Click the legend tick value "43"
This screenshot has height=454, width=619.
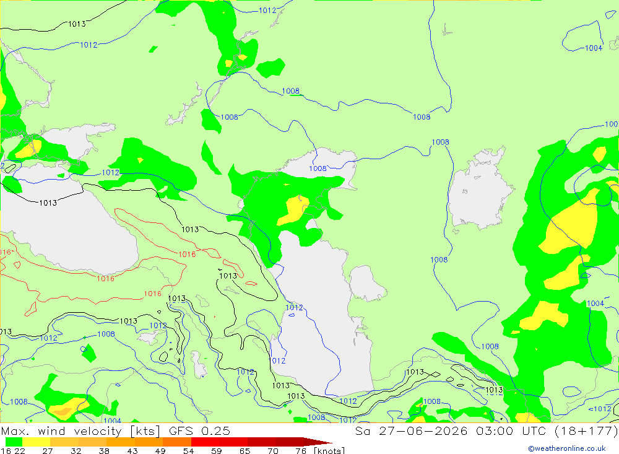pyautogui.click(x=132, y=451)
